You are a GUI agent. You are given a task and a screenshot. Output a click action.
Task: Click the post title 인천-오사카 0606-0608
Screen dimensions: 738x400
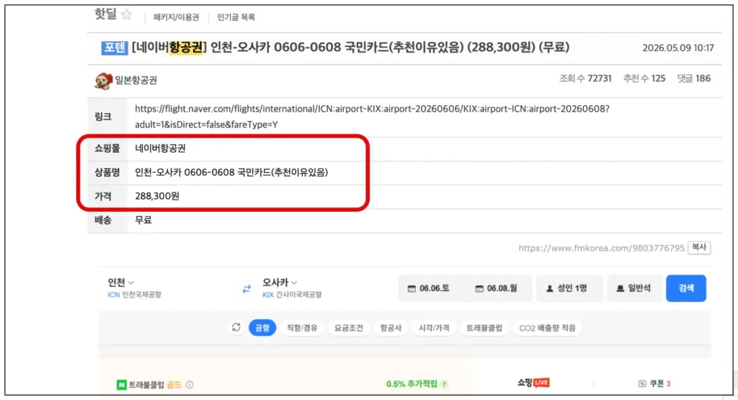(x=350, y=48)
